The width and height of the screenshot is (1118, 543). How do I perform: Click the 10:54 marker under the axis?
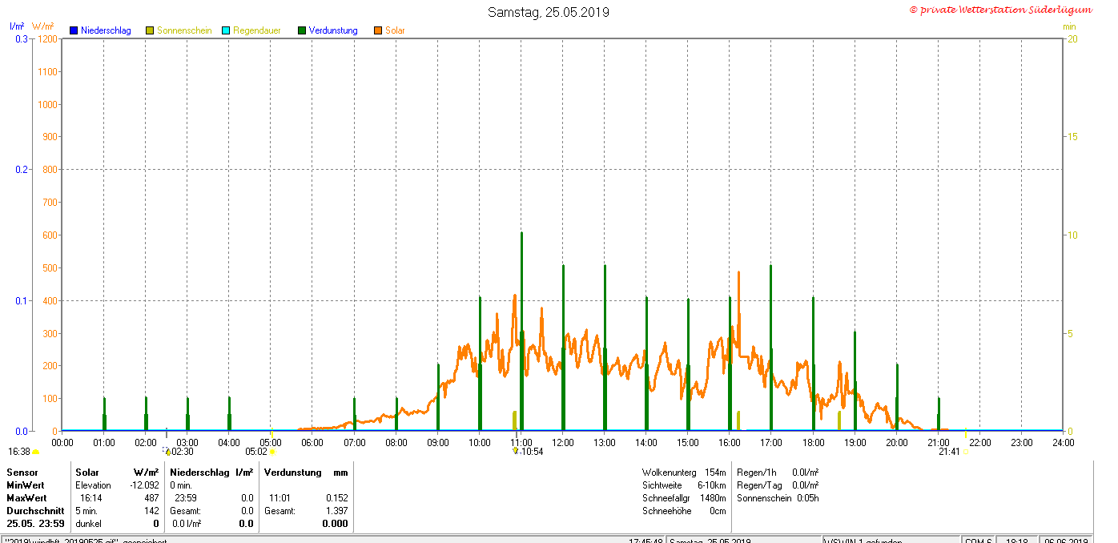click(x=516, y=451)
